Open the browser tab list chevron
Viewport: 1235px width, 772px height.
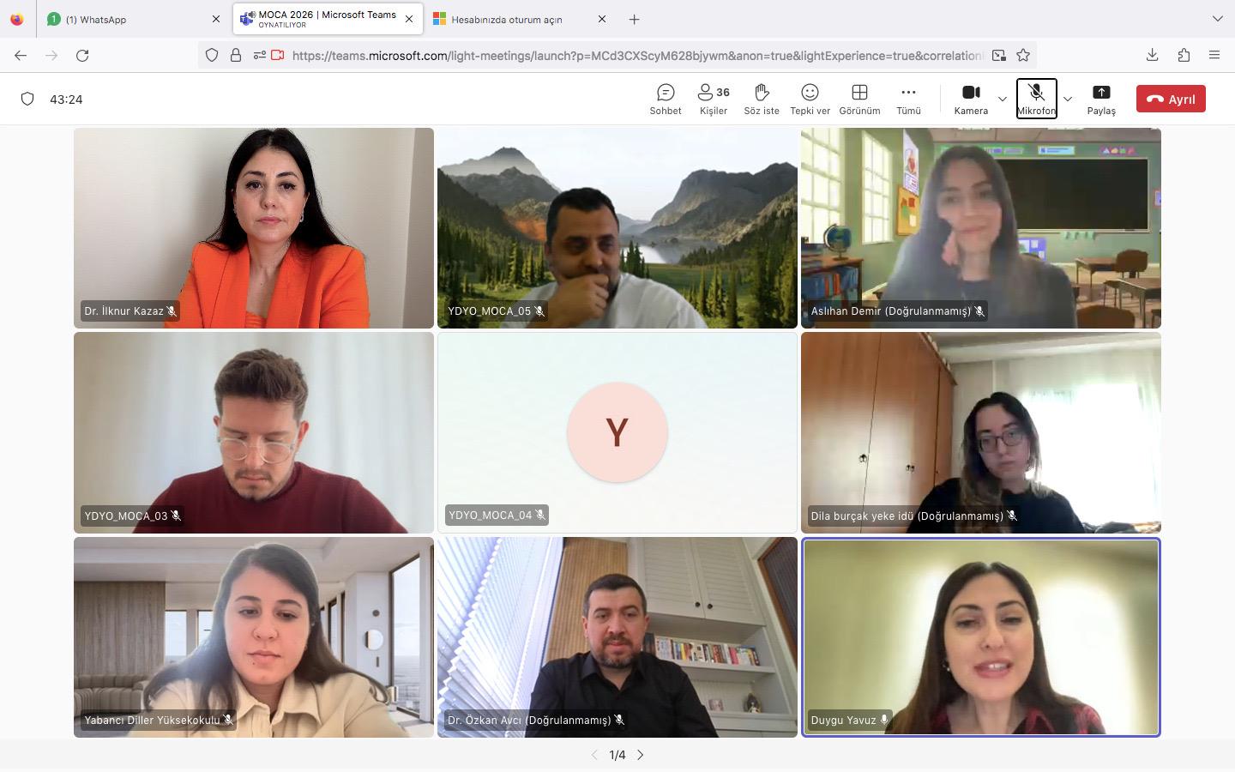point(1217,19)
